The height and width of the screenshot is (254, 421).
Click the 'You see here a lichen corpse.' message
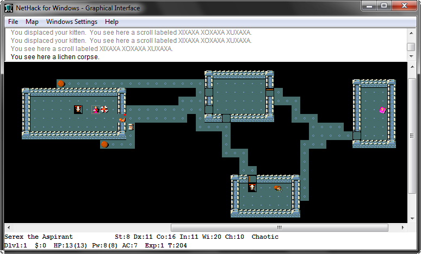tap(55, 57)
